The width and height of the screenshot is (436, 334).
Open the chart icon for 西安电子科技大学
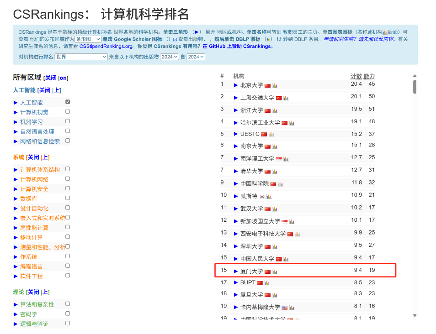[x=298, y=234]
